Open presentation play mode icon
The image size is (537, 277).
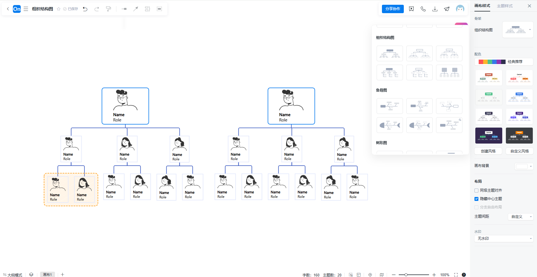[411, 9]
